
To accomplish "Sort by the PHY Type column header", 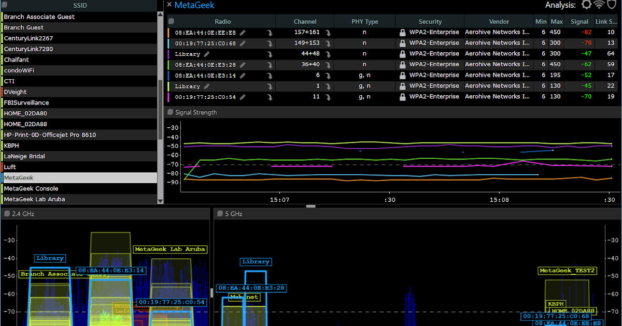I will (364, 22).
